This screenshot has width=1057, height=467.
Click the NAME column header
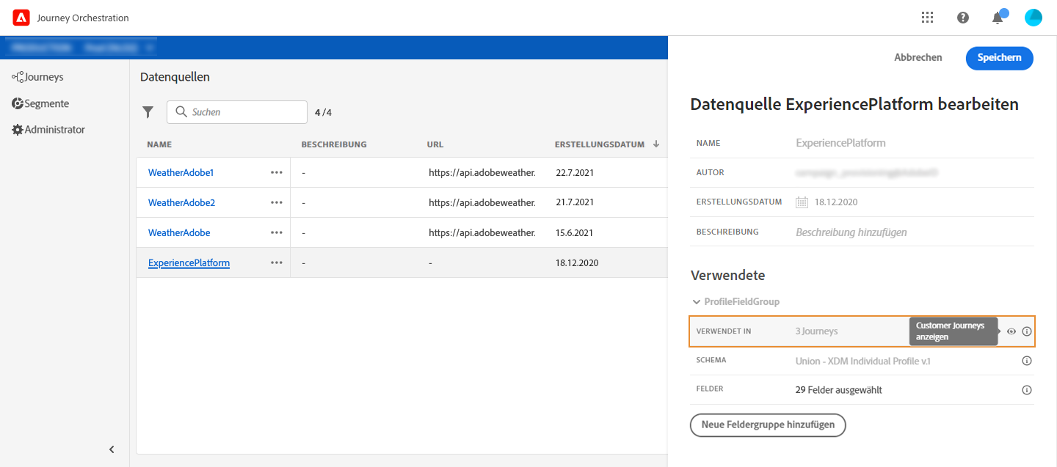(159, 144)
